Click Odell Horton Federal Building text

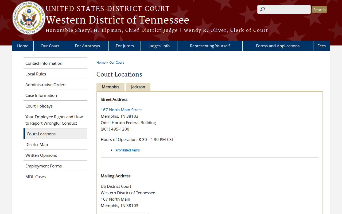pyautogui.click(x=128, y=123)
